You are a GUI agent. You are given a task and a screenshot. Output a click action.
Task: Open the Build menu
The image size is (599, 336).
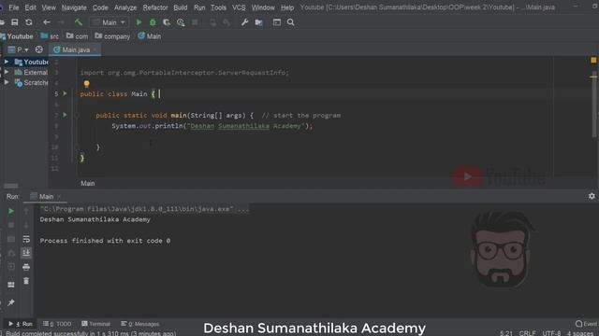[181, 7]
